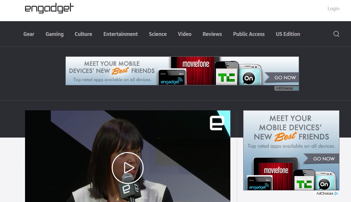This screenshot has height=202, width=351.
Task: Click the AdChoices icon under sidebar ad
Action: tap(336, 193)
